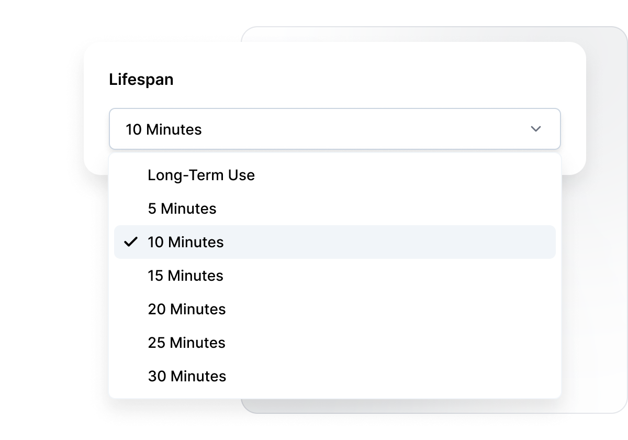Choose 5 Minutes from the list

[182, 208]
